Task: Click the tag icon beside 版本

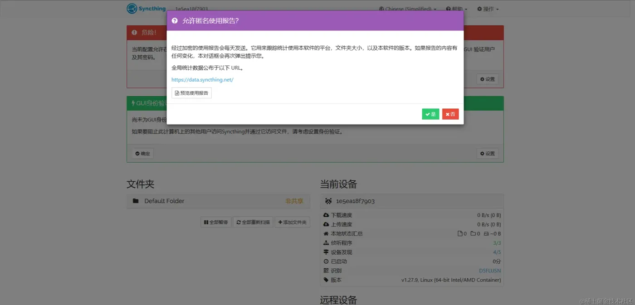Action: [326, 280]
